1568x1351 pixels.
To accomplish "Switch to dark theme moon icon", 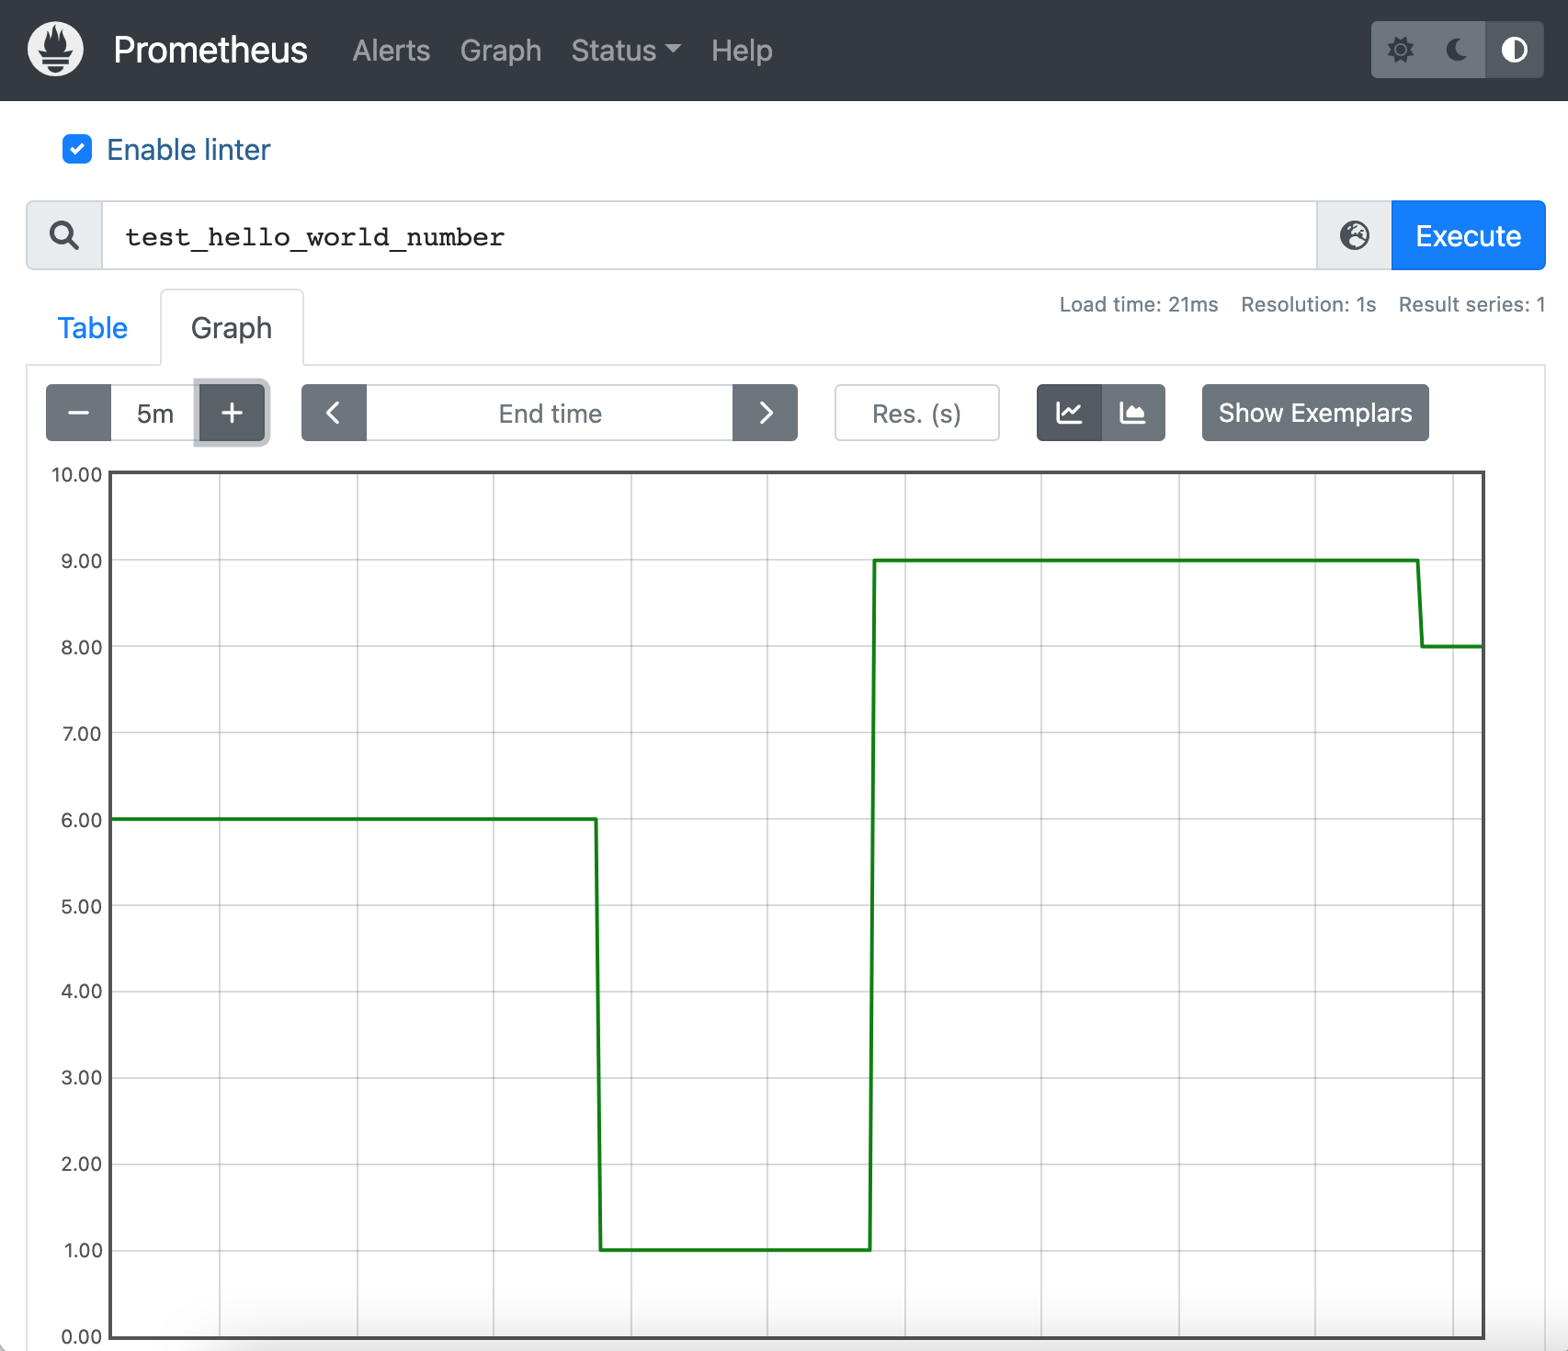I will 1457,50.
